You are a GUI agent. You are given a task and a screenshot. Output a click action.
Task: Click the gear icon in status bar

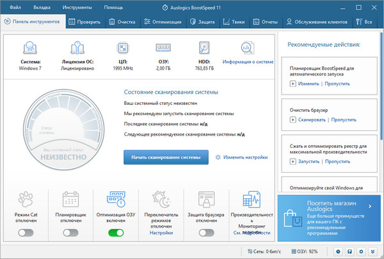[362, 251]
